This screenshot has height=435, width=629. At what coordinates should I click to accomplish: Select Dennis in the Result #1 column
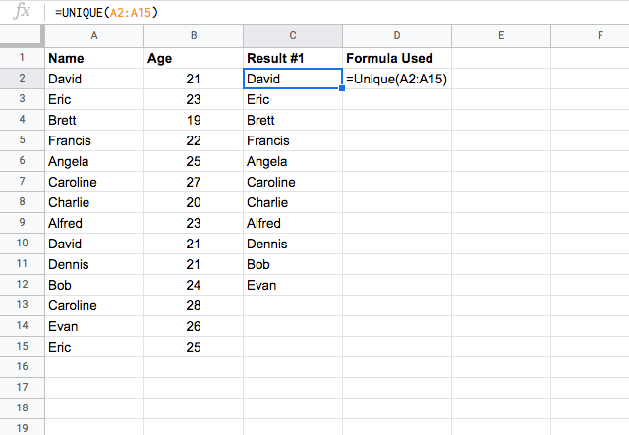[x=293, y=244]
